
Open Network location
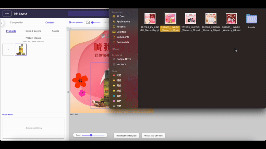pyautogui.click(x=119, y=64)
